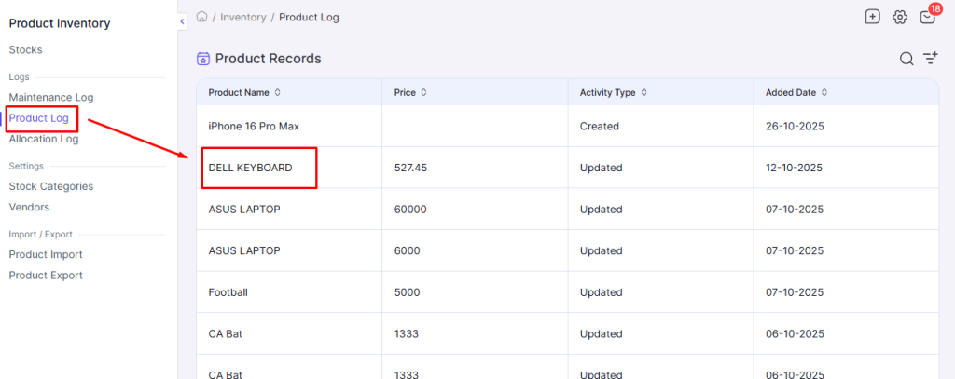Open the notifications inbox with badge
The width and height of the screenshot is (955, 379).
tap(927, 17)
